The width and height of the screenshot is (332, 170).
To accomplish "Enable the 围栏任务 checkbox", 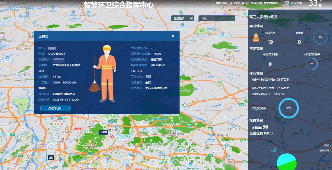I will (x=213, y=3).
